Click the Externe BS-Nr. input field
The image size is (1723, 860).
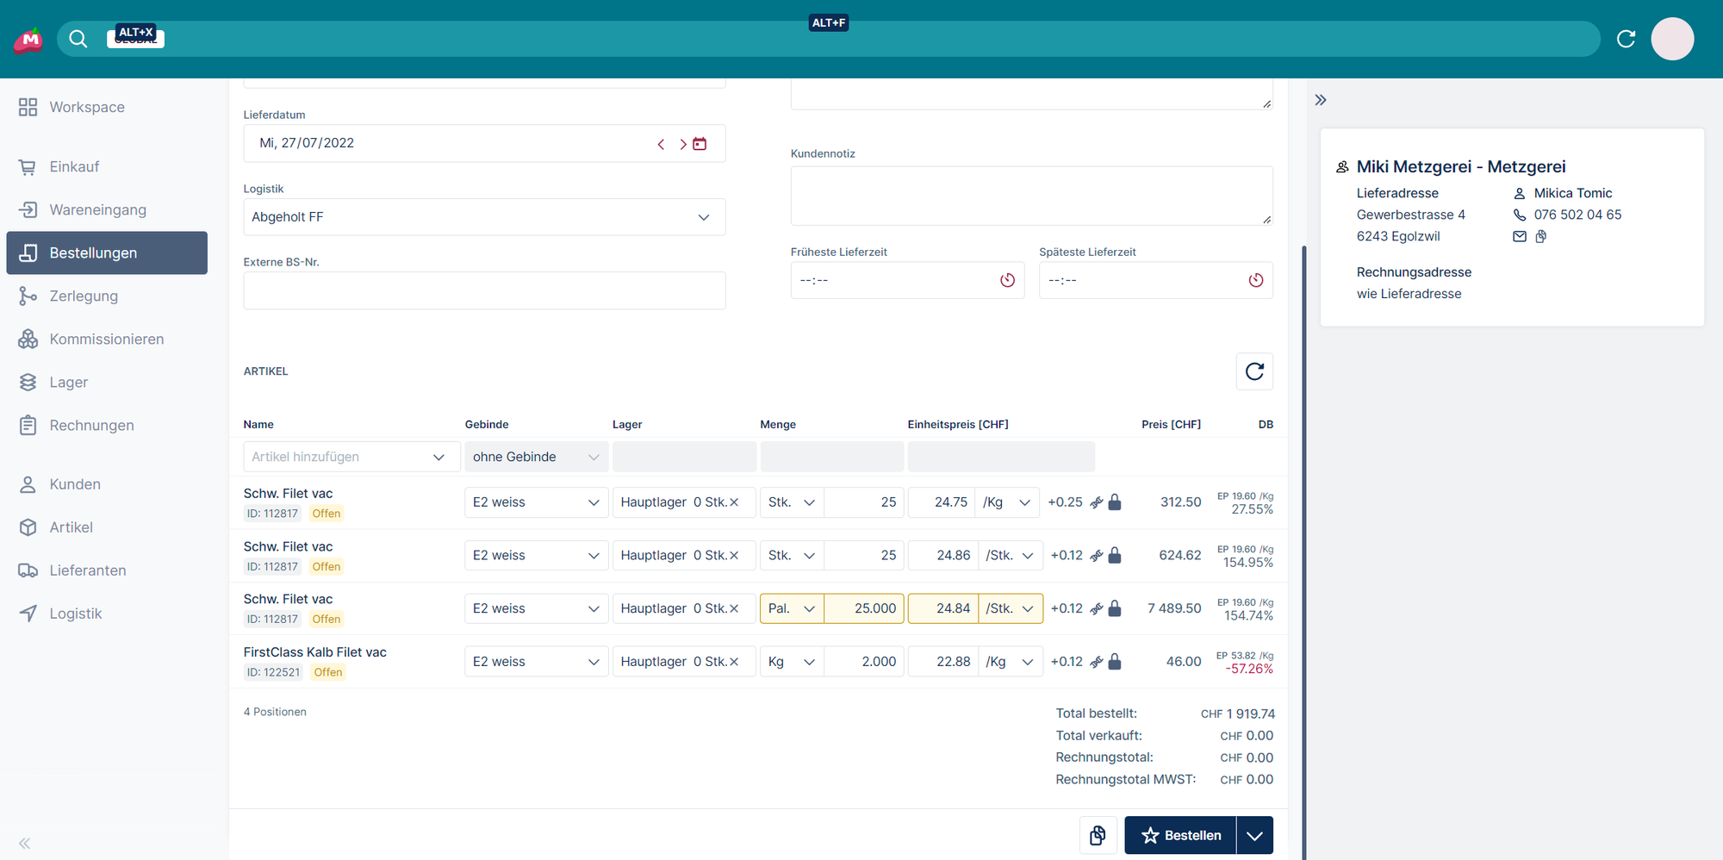tap(484, 290)
